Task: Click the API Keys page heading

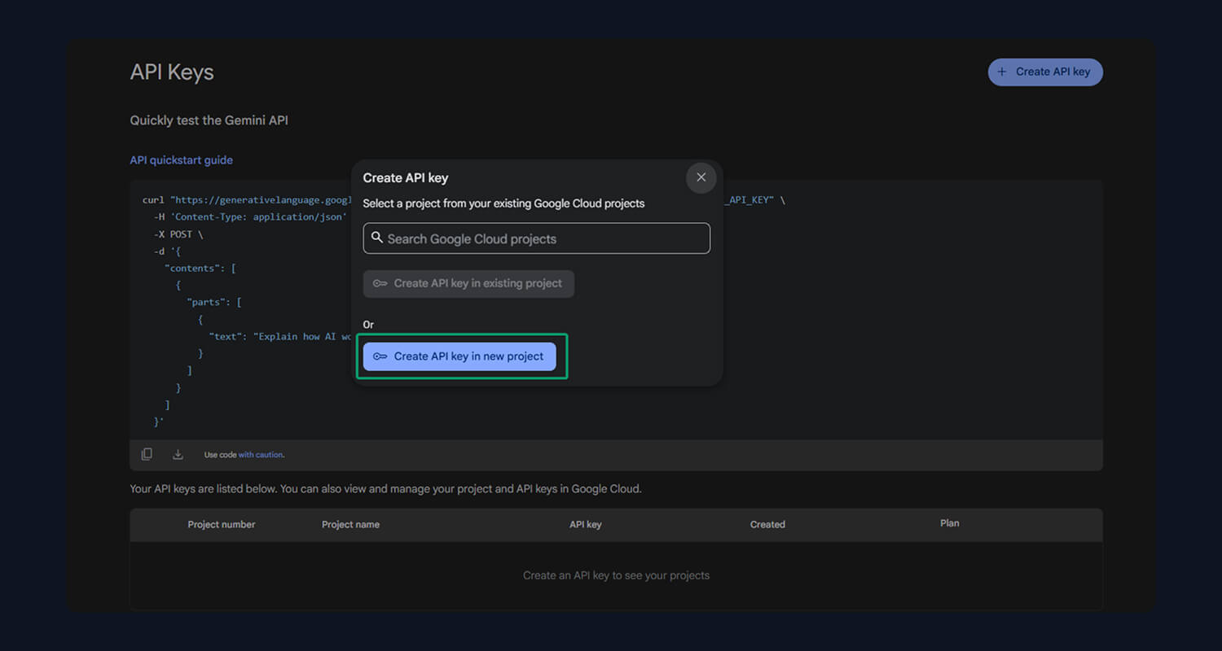Action: [x=172, y=72]
